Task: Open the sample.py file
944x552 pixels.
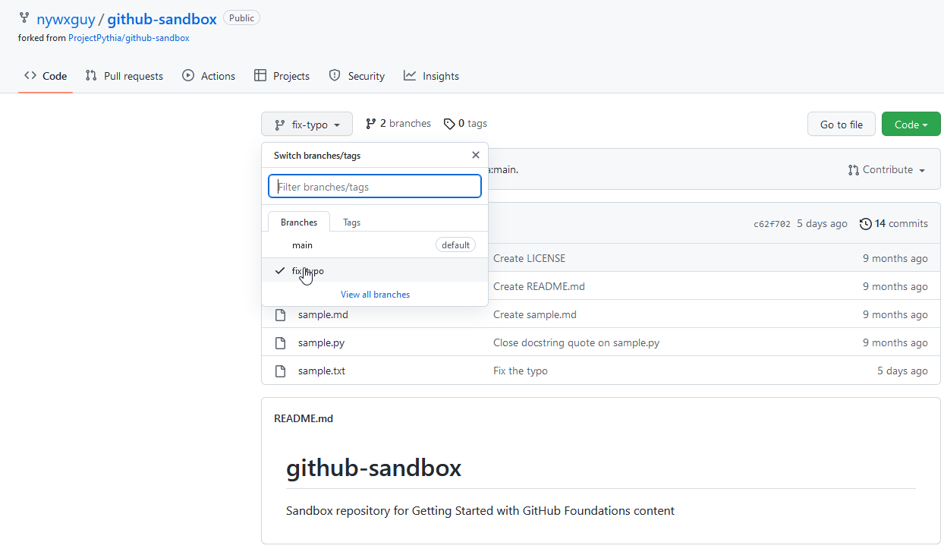Action: 321,342
